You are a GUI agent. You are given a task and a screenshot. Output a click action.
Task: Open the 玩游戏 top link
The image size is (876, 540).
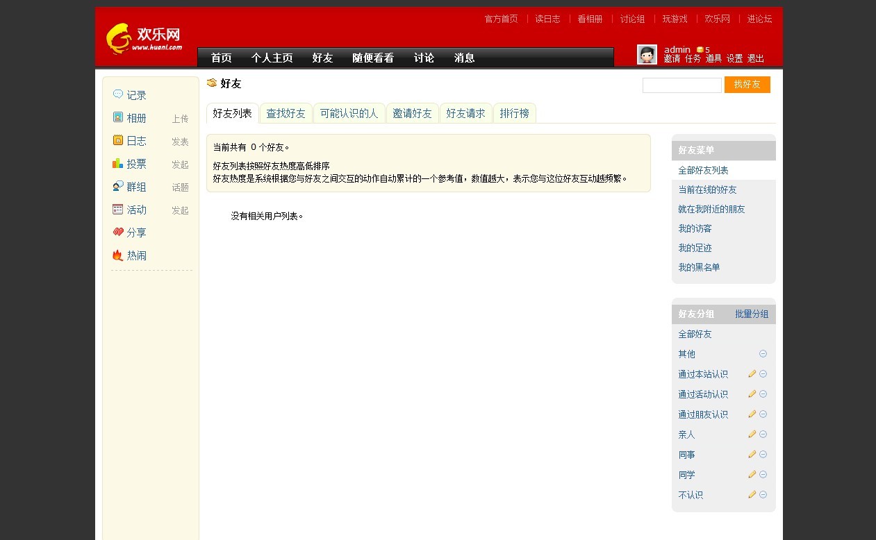tap(675, 19)
